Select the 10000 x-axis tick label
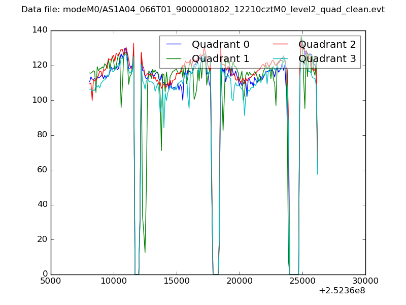This screenshot has width=406, height=305. 114,281
